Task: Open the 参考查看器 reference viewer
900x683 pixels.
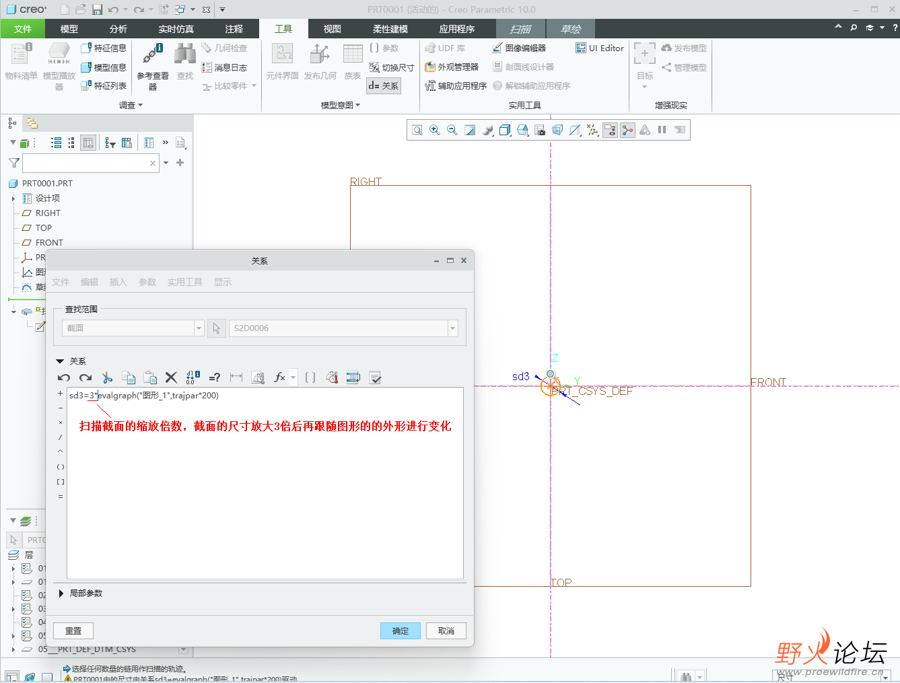Action: pyautogui.click(x=153, y=68)
